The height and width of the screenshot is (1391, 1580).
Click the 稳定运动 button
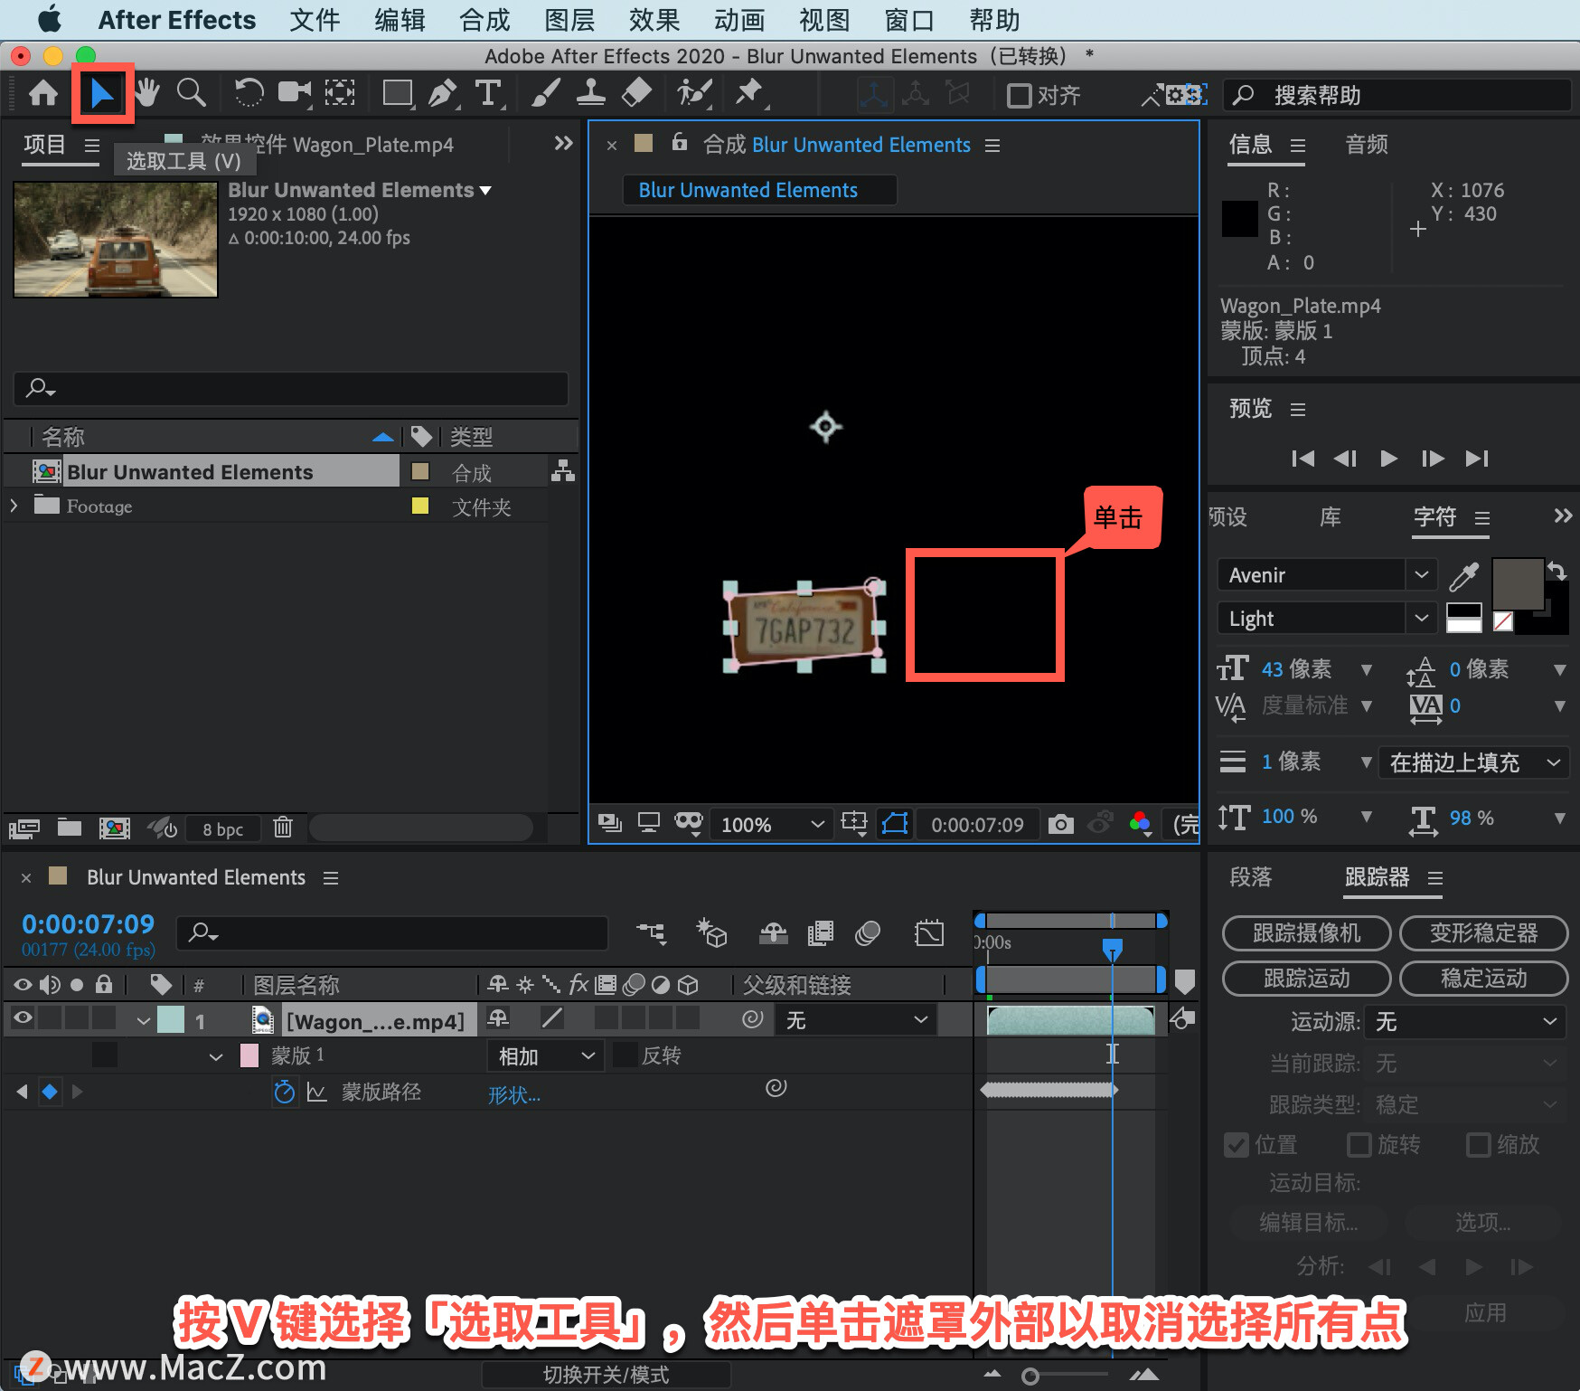[1483, 979]
